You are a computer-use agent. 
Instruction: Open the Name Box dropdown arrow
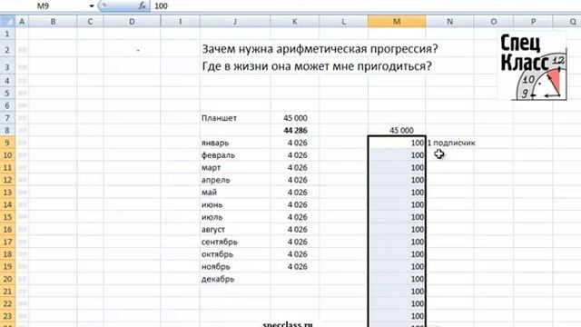[92, 6]
